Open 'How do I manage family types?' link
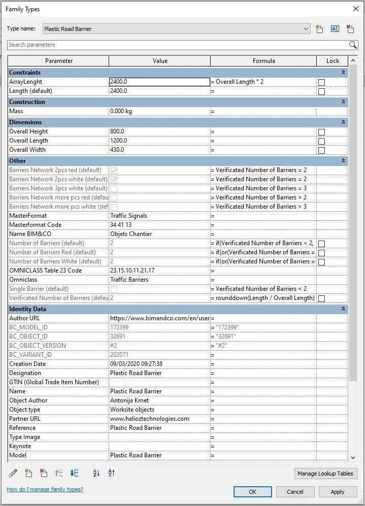Screen dimensions: 365x506 [45, 489]
